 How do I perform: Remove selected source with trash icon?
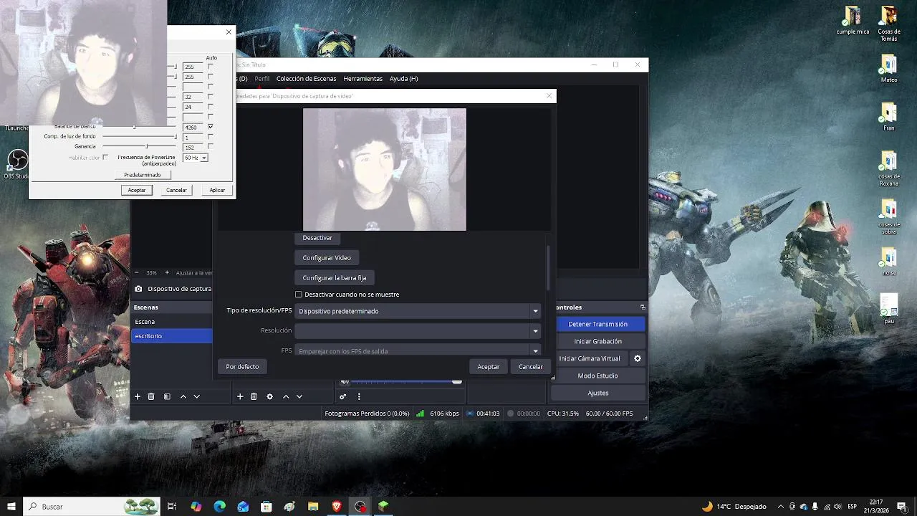(254, 396)
